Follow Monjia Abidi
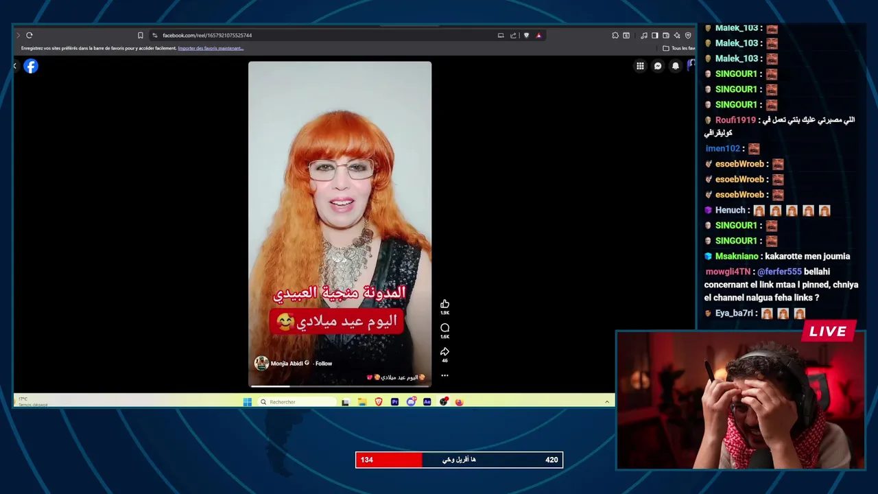 point(324,364)
